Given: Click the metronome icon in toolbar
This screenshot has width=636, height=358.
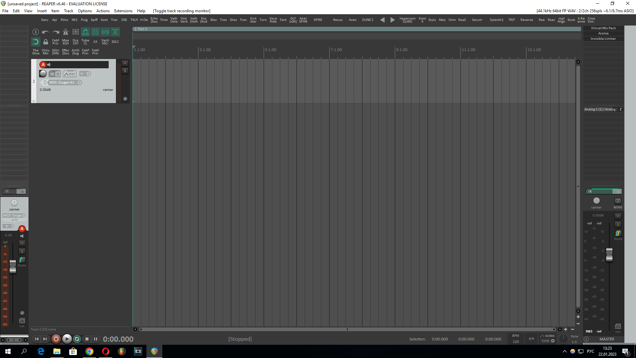Looking at the screenshot, I should 66,32.
